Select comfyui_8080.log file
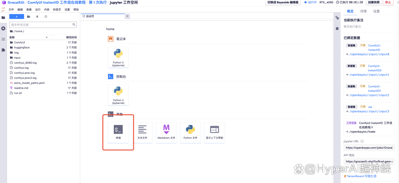 (x=43, y=63)
